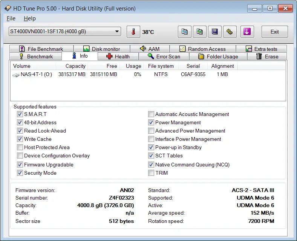Click the copy text to clipboard icon
The height and width of the screenshot is (241, 297).
coord(184,32)
